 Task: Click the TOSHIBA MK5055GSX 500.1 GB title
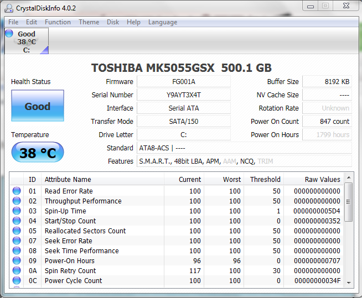coord(182,68)
